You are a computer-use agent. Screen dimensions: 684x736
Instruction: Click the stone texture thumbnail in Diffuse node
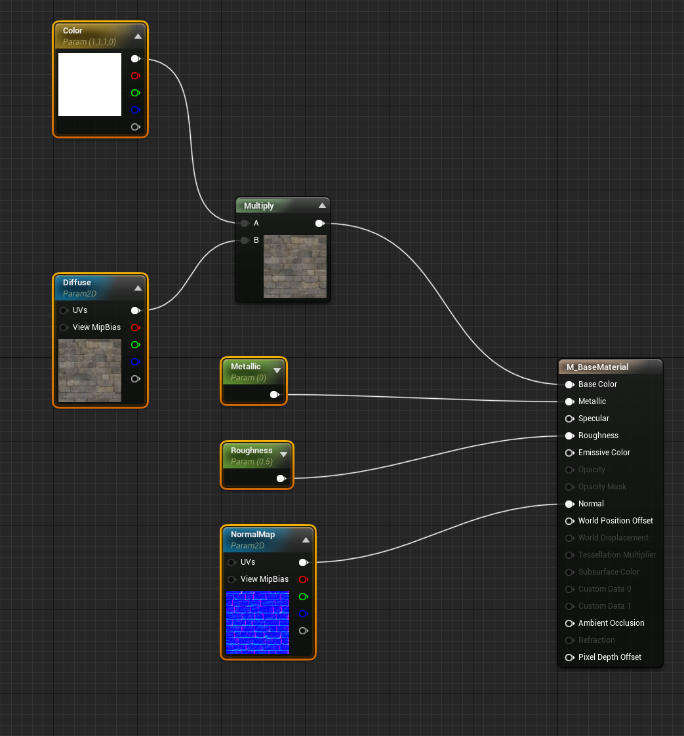(90, 371)
